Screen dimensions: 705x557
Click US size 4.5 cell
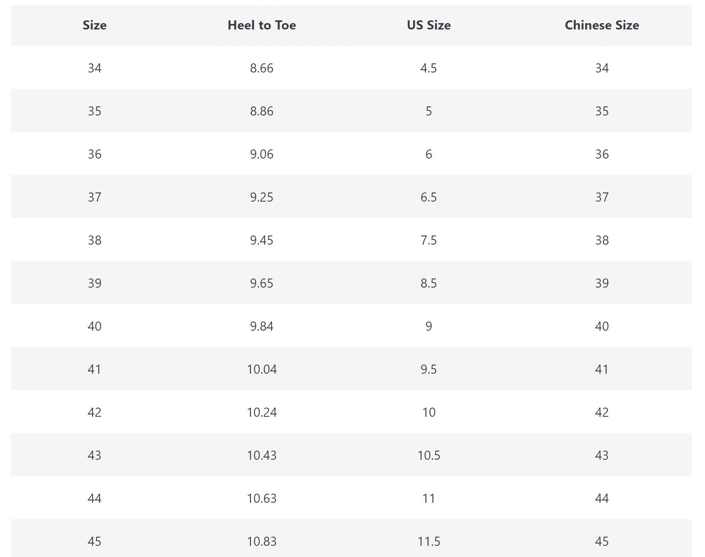(429, 68)
